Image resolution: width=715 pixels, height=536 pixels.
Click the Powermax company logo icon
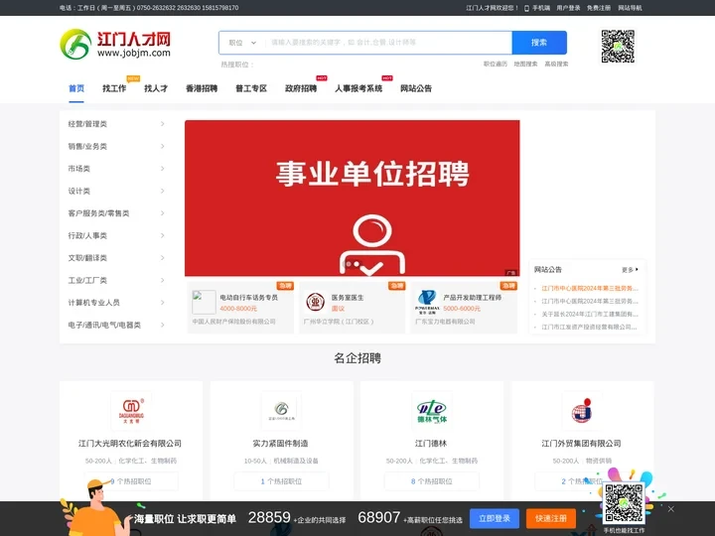(427, 302)
